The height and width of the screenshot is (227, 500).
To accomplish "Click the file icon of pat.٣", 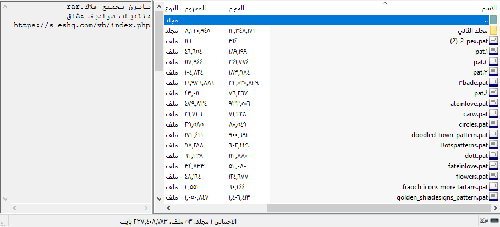I will pos(493,72).
